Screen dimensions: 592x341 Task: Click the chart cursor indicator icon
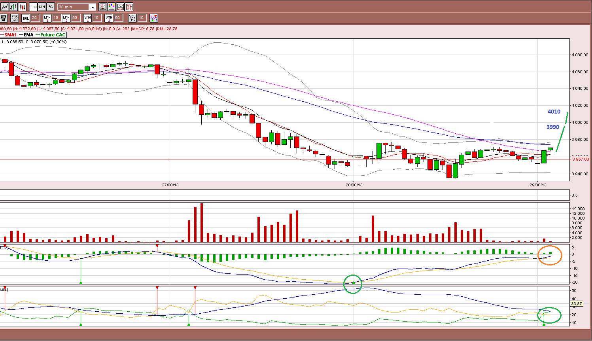103,7
